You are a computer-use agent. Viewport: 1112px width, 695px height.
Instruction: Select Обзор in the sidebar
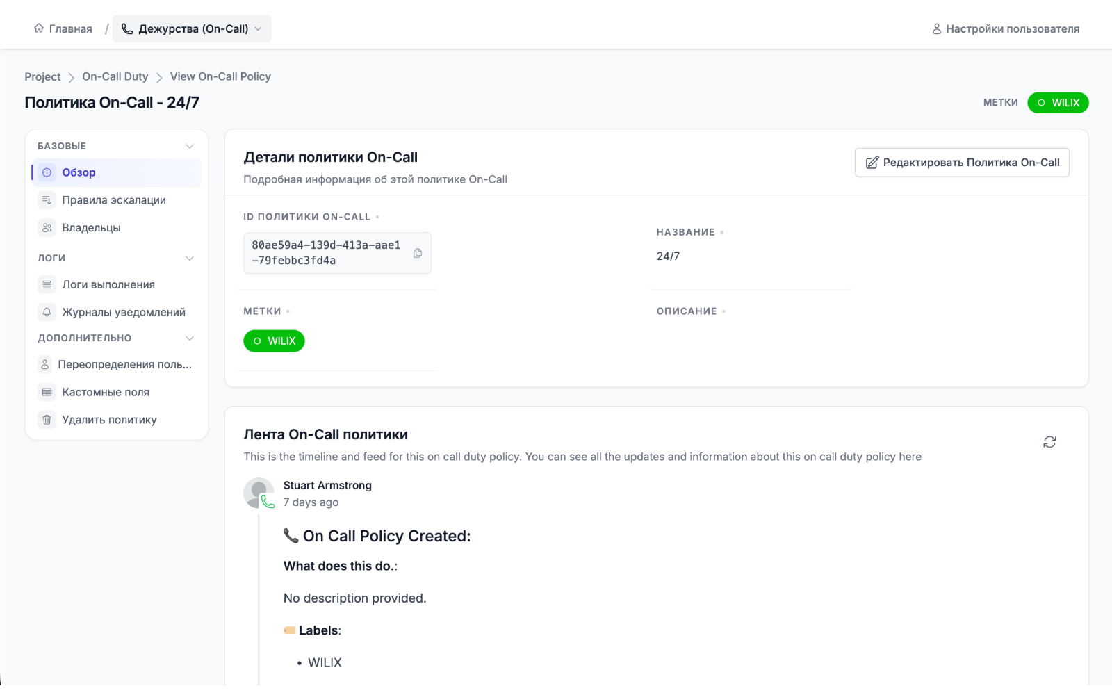[79, 172]
